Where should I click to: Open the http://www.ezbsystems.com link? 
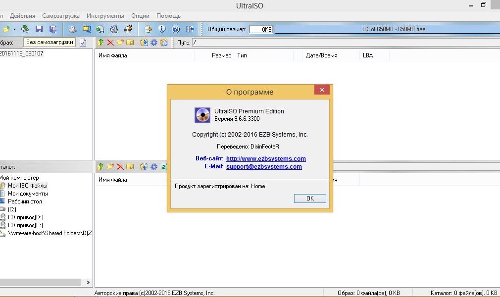point(266,158)
